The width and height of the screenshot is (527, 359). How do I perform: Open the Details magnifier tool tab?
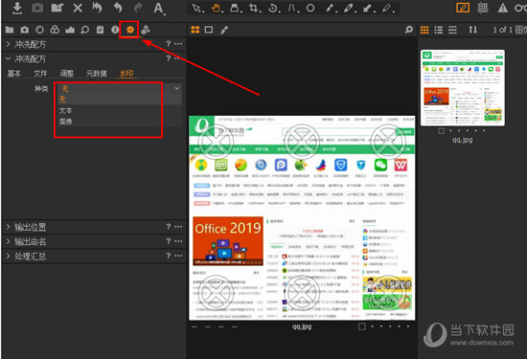85,30
